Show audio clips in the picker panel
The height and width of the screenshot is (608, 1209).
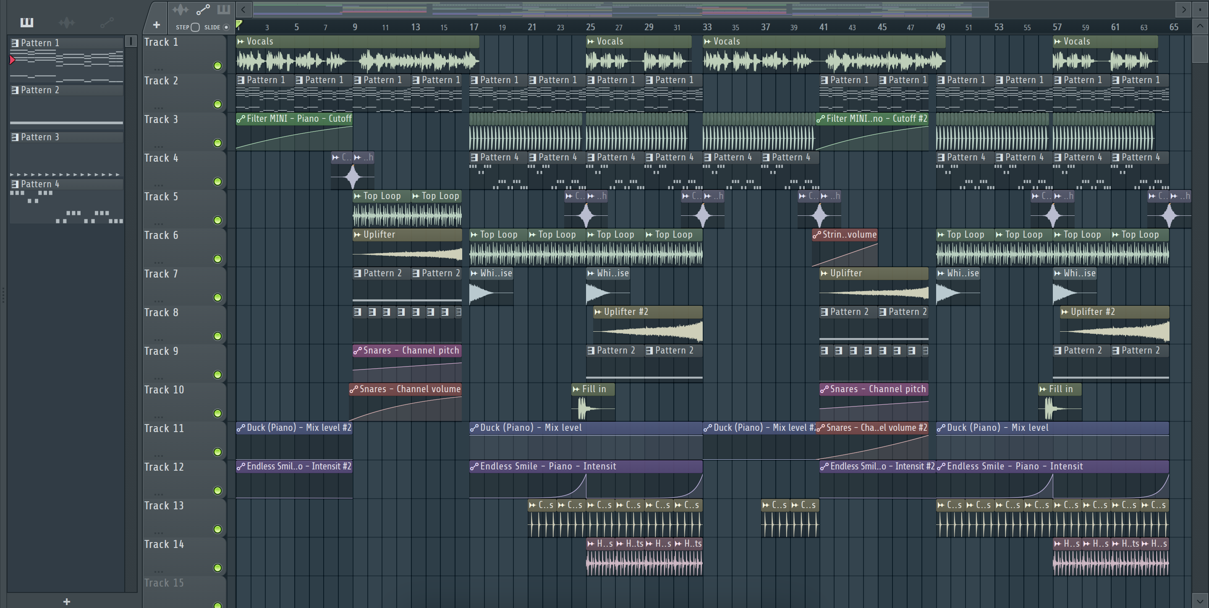tap(67, 22)
